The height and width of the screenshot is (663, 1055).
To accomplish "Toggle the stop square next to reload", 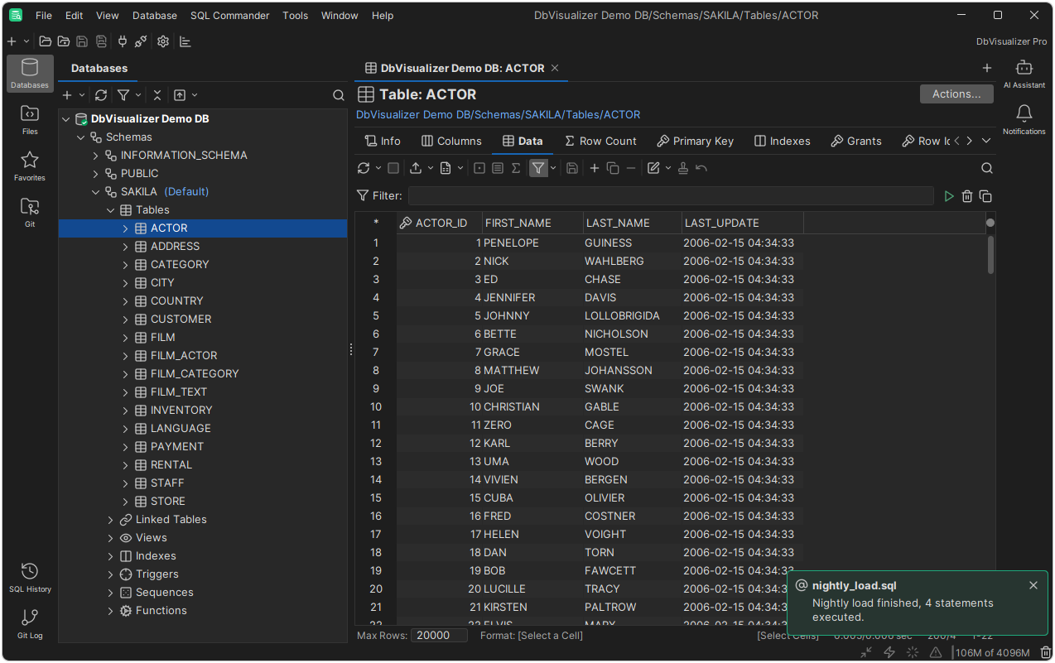I will click(393, 168).
